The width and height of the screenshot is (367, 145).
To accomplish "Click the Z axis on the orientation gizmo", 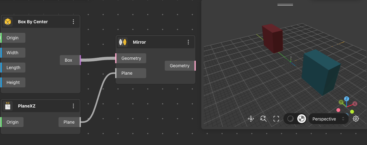I will [347, 99].
